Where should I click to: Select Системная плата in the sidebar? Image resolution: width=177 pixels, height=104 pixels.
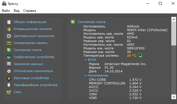point(27,50)
